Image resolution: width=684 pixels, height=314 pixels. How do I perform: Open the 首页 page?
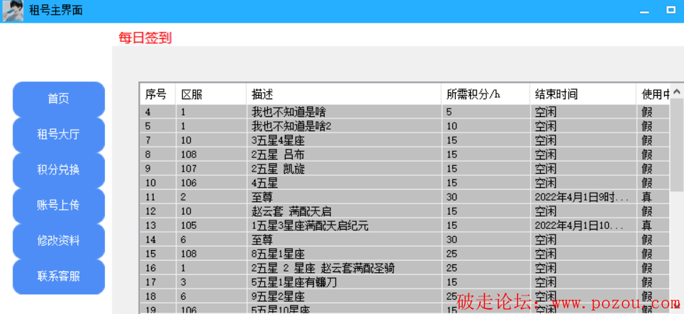point(59,99)
